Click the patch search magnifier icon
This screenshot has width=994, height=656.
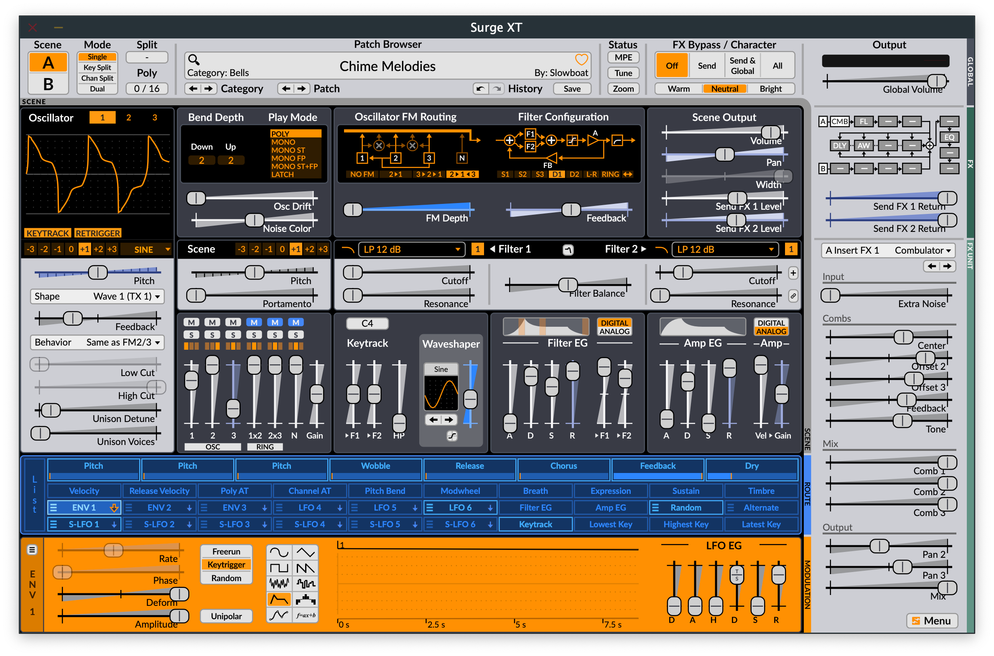click(194, 59)
